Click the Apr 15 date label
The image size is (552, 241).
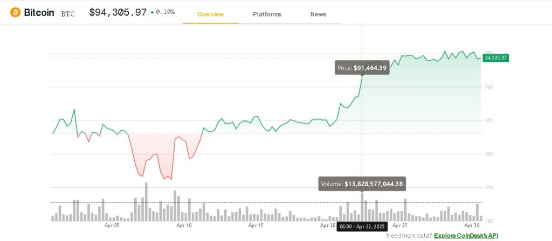(x=256, y=226)
